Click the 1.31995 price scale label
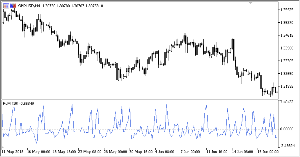The height and width of the screenshot is (157, 300). tap(287, 86)
